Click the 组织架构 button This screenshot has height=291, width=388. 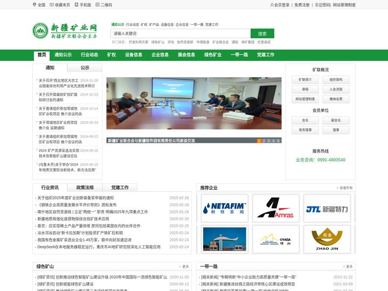tap(336, 80)
